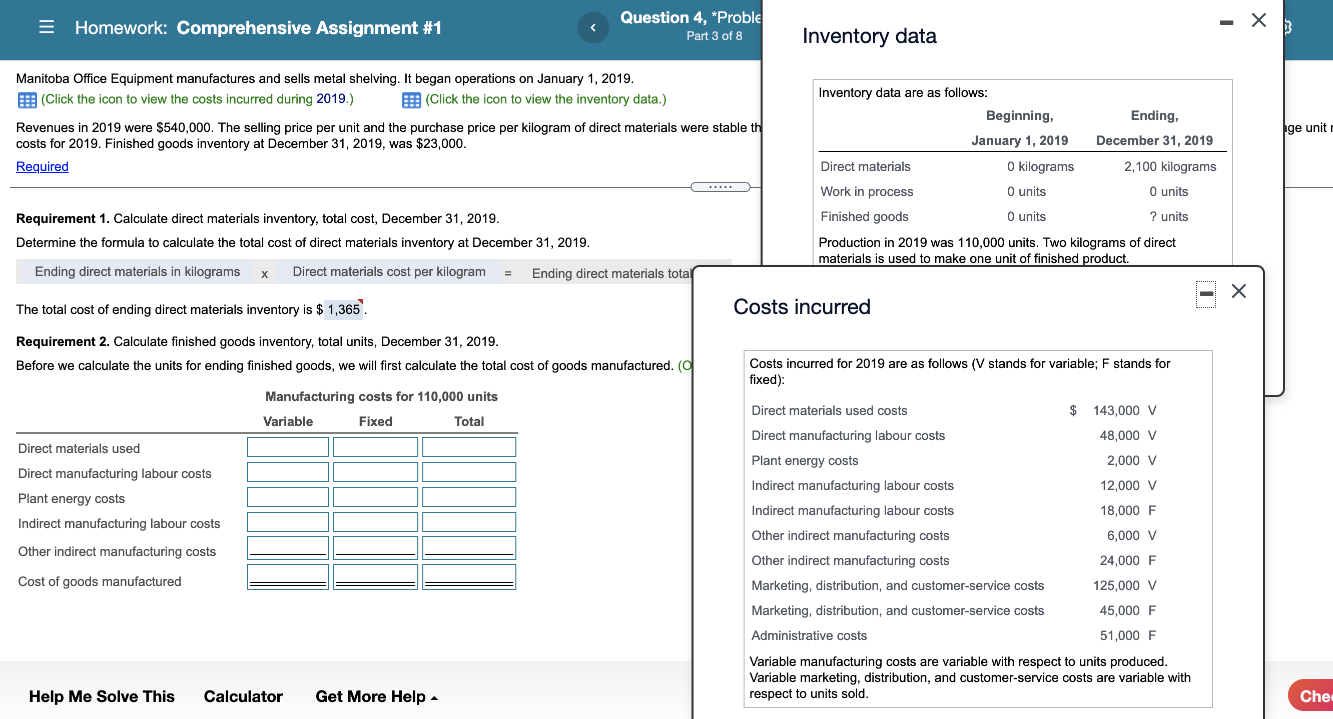Screen dimensions: 1333x719
Task: Click the inventory data table icon
Action: click(411, 99)
